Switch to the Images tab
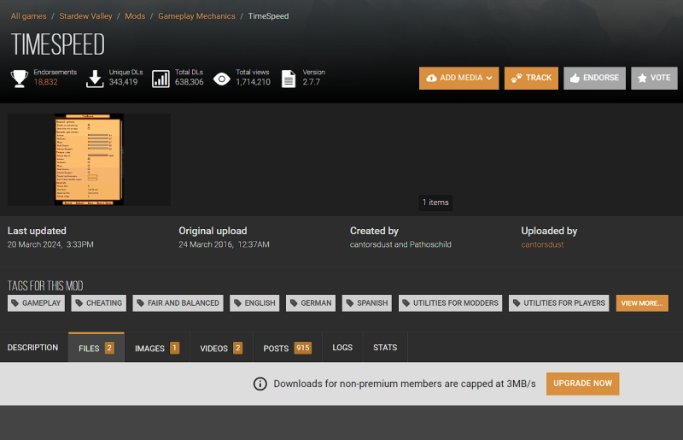This screenshot has height=440, width=683. click(x=157, y=348)
